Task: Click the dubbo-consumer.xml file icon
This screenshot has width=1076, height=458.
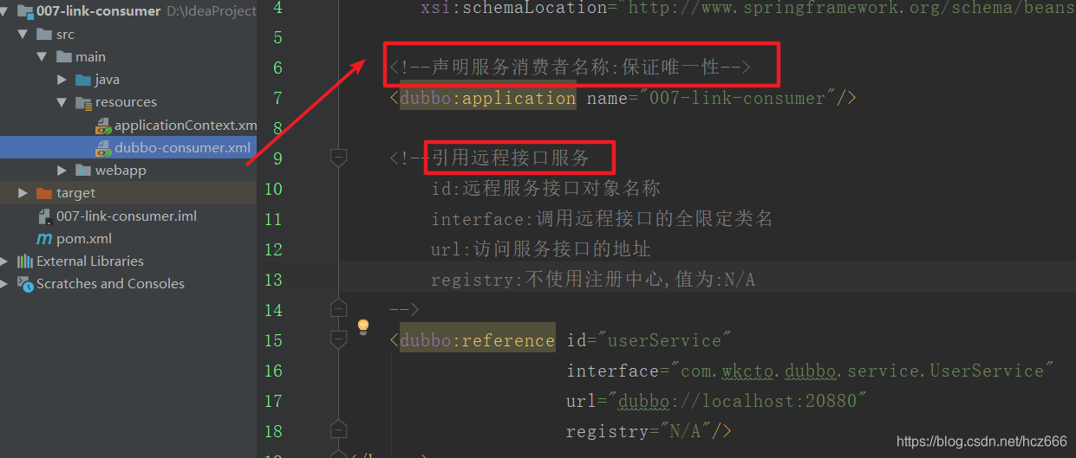Action: [x=102, y=148]
